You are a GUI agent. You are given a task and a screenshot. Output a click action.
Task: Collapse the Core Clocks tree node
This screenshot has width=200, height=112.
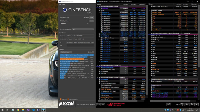pyautogui.click(x=99, y=12)
